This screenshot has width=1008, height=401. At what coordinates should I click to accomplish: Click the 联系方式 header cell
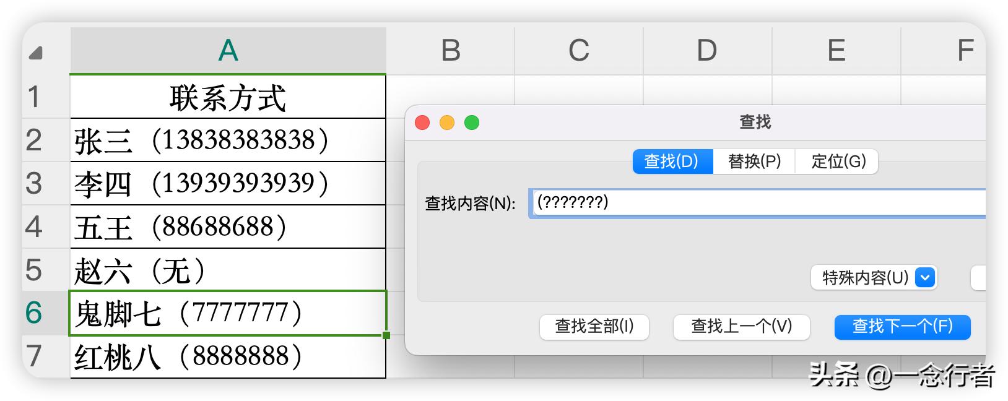[228, 98]
